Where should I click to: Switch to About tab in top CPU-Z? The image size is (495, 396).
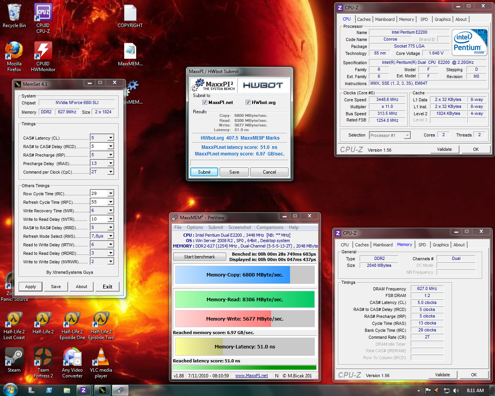pos(461,19)
